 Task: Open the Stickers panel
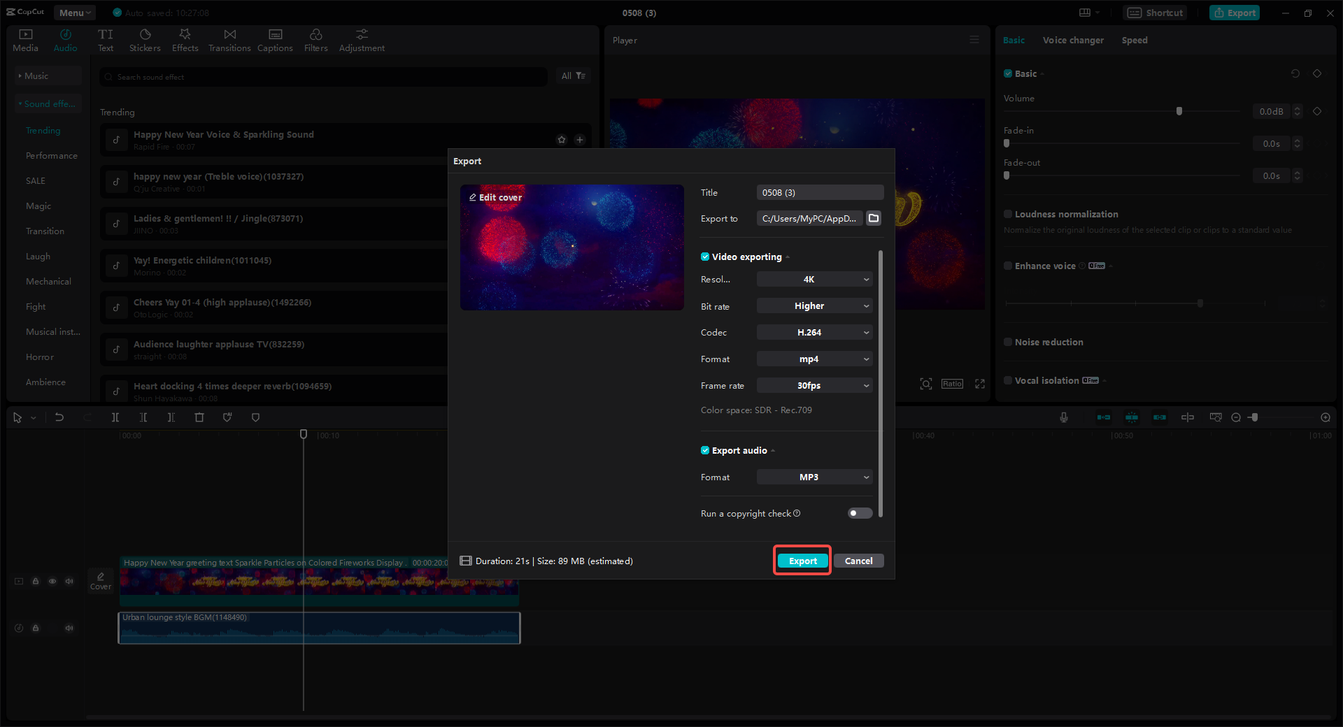145,38
